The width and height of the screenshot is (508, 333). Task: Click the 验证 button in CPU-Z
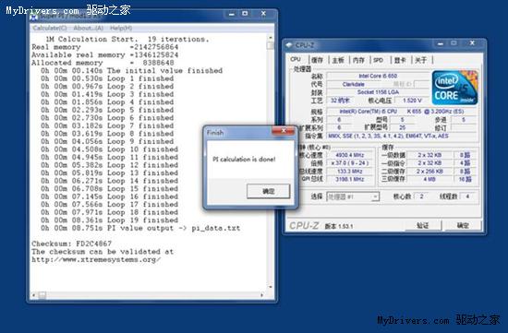(x=422, y=226)
